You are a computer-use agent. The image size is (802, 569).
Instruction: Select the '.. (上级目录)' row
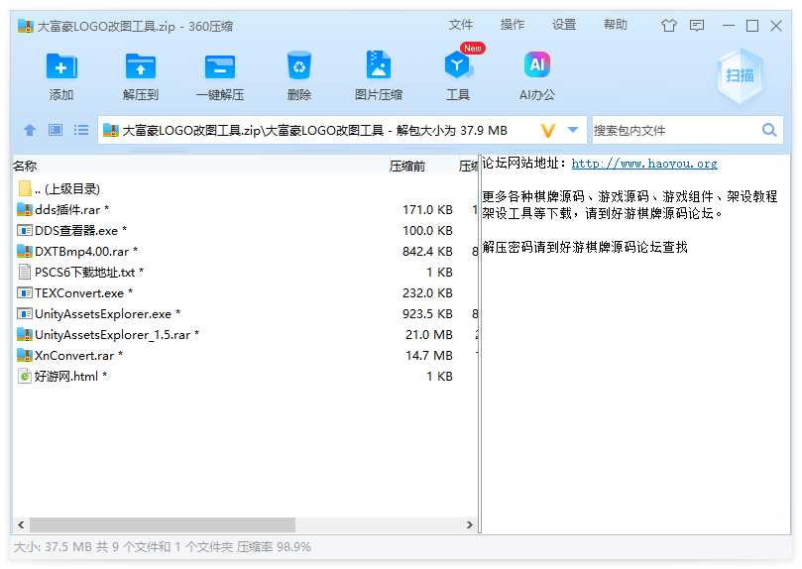245,188
